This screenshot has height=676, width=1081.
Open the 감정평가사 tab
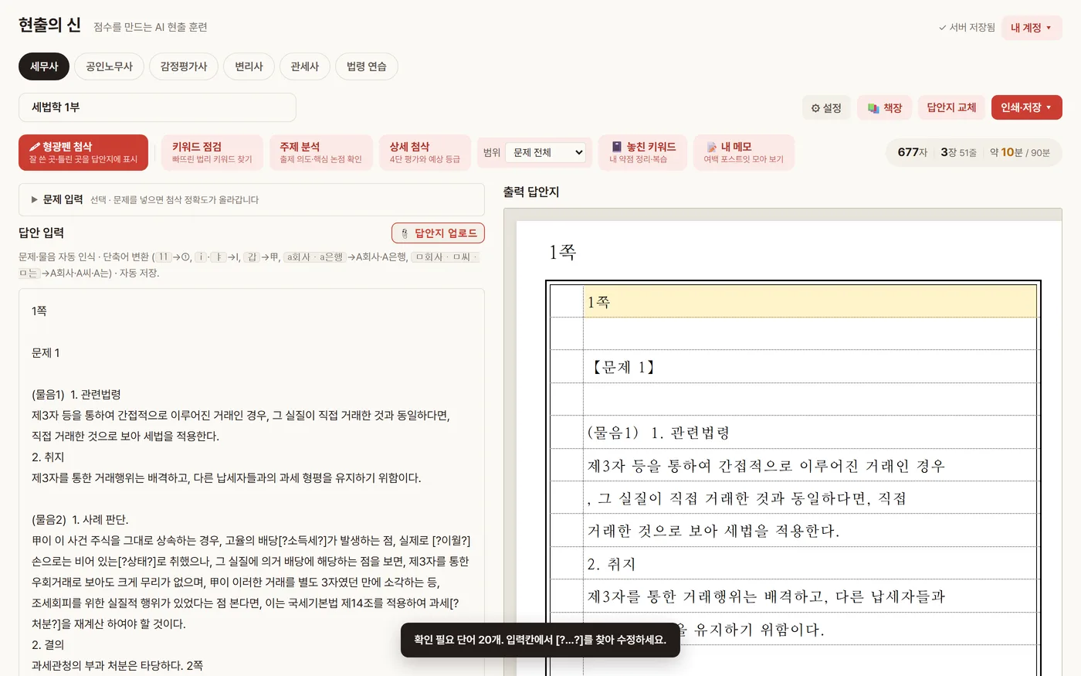tap(184, 66)
